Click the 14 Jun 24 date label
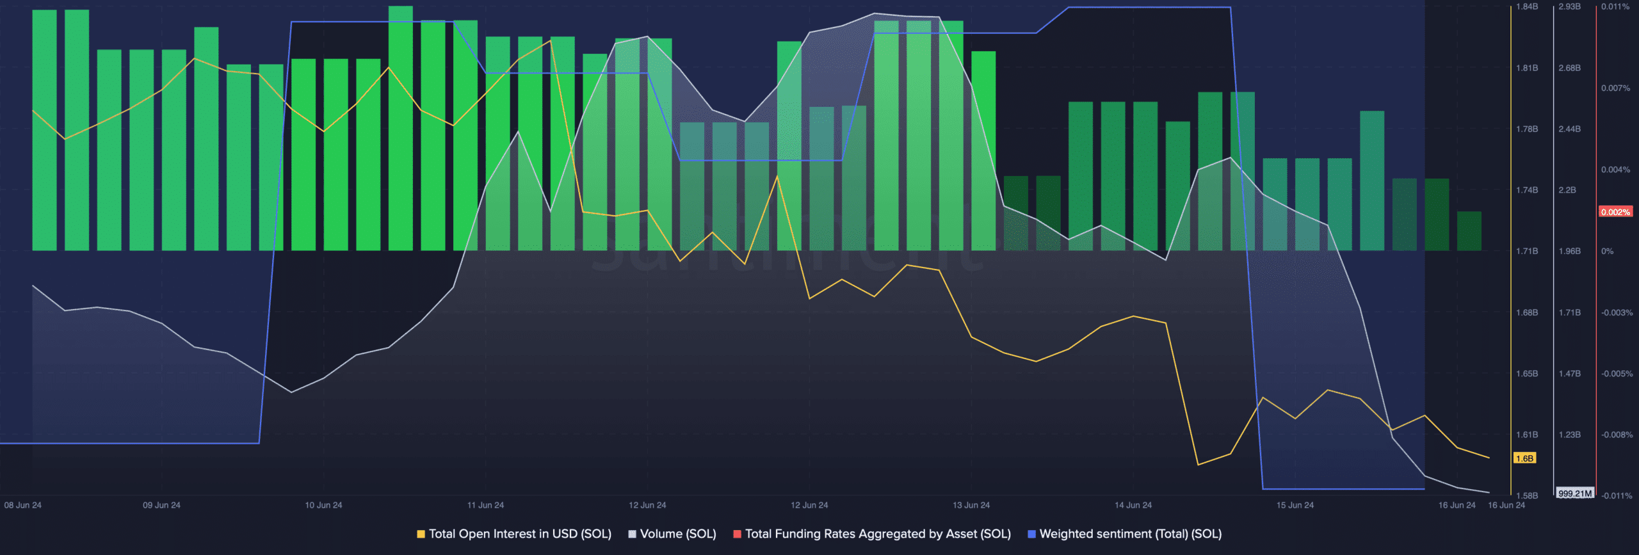This screenshot has width=1639, height=555. point(1133,505)
